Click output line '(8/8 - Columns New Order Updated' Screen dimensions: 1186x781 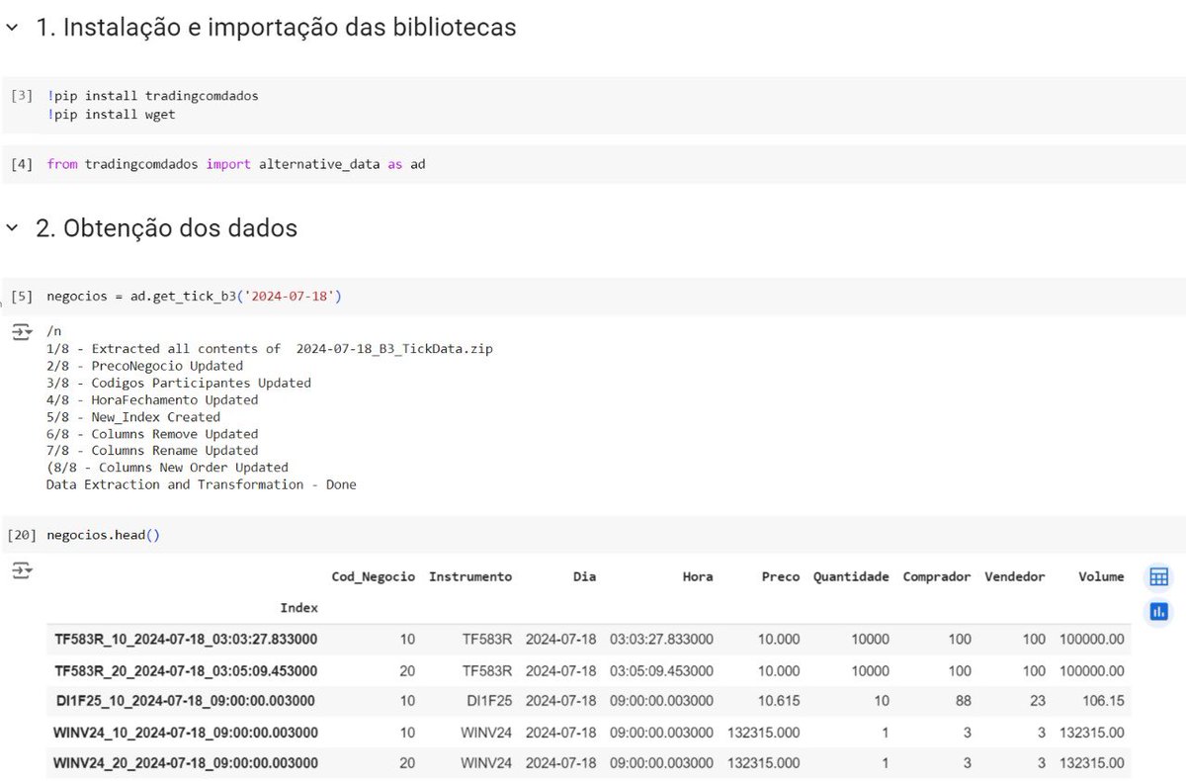pos(167,467)
